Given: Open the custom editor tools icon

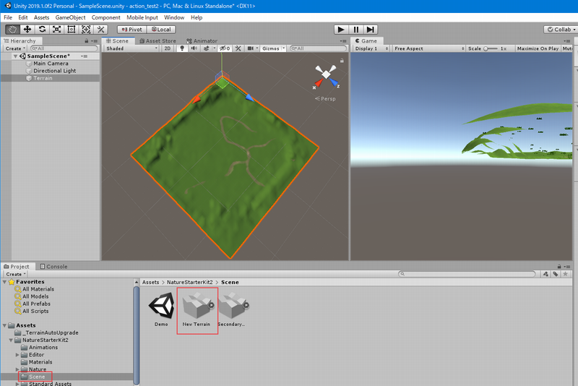Looking at the screenshot, I should point(100,30).
